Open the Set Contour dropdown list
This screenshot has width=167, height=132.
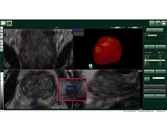tap(158, 78)
